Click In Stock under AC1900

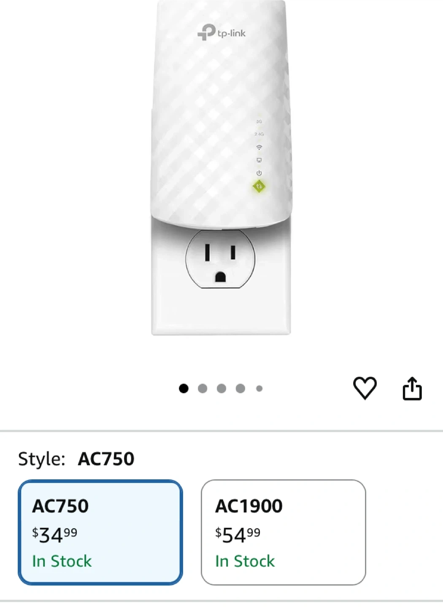245,561
